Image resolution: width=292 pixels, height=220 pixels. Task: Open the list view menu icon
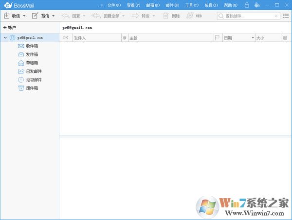tap(286, 16)
